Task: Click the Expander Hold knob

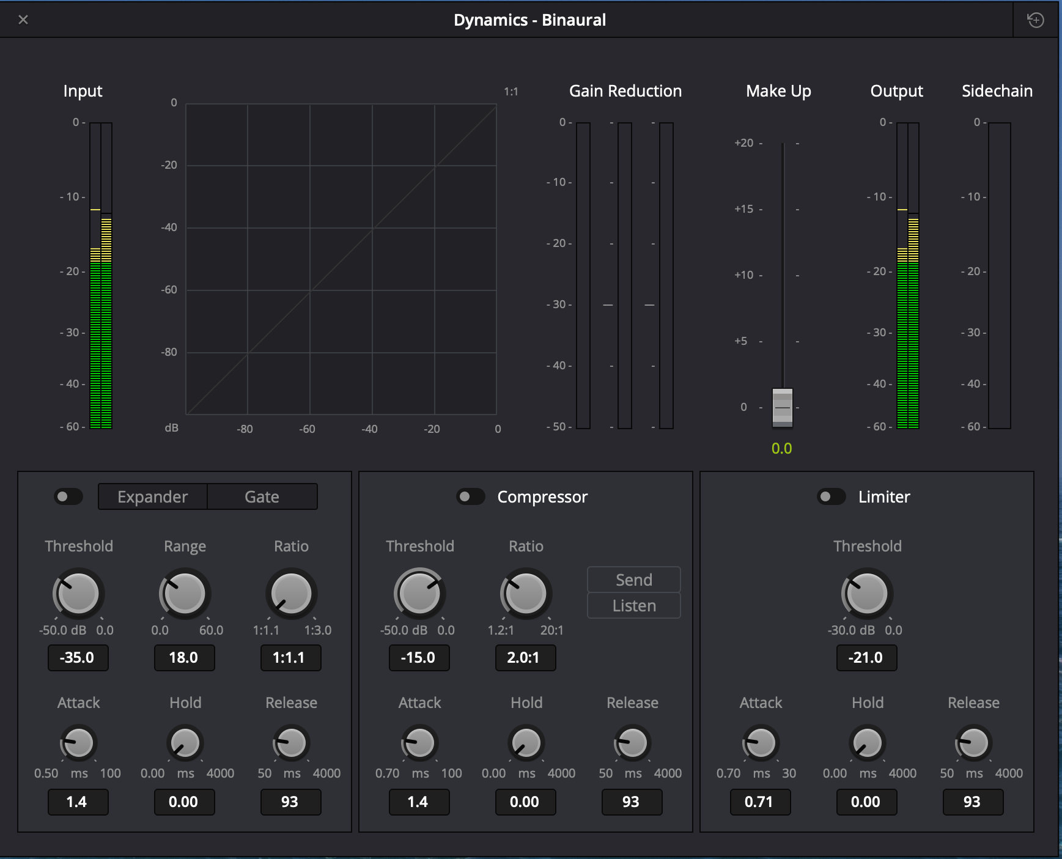Action: (185, 743)
